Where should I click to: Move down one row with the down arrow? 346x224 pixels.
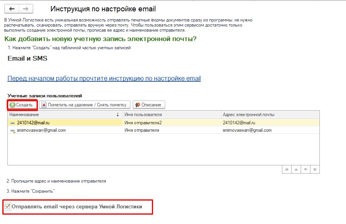[x=306, y=169]
